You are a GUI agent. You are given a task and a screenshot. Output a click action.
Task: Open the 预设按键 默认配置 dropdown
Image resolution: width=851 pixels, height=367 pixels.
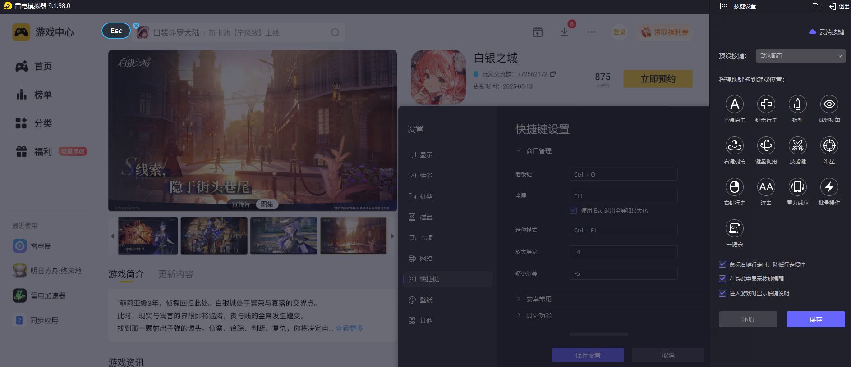click(x=800, y=56)
